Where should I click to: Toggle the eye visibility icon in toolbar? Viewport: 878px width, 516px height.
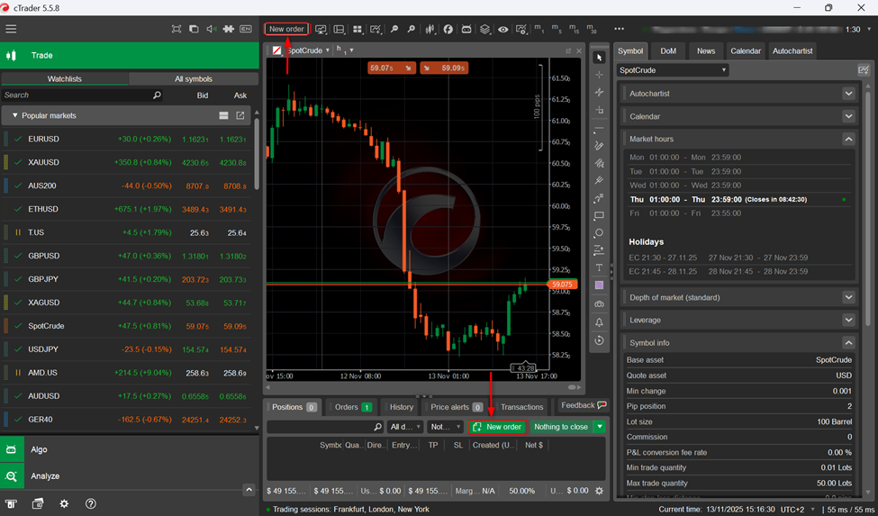502,30
